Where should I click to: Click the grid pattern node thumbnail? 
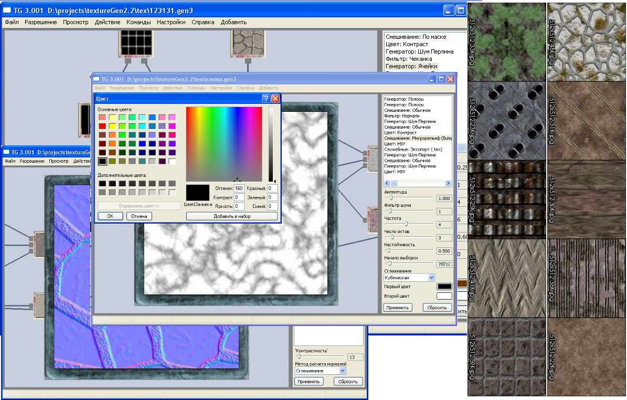pos(135,41)
